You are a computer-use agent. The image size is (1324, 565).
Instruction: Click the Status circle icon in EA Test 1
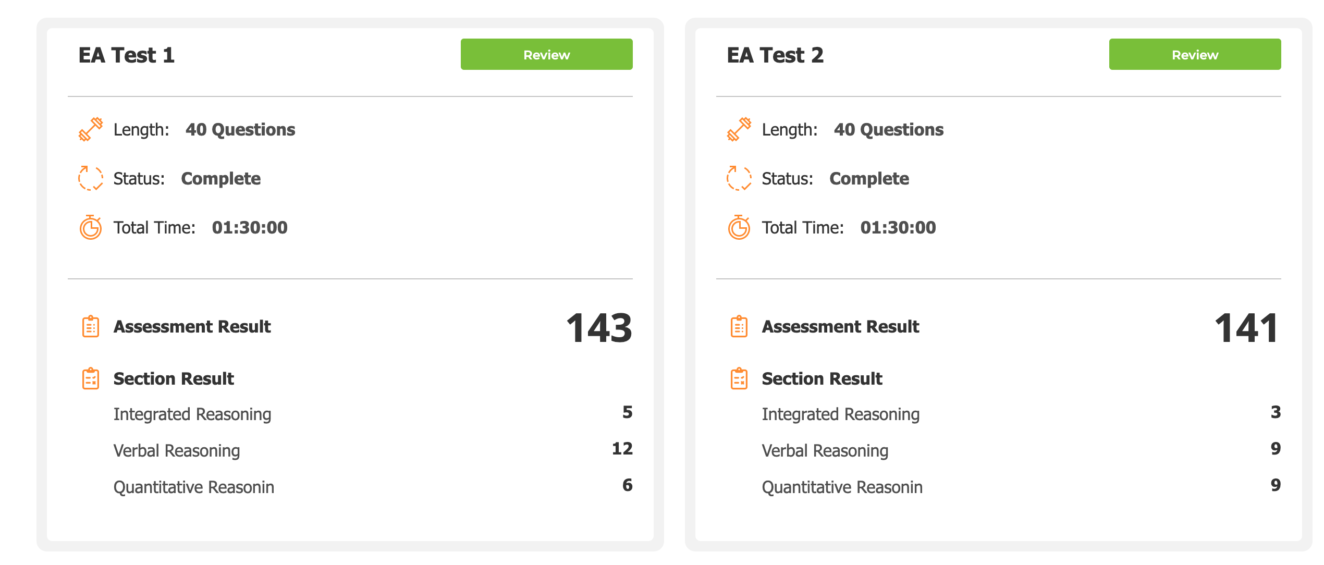tap(91, 178)
